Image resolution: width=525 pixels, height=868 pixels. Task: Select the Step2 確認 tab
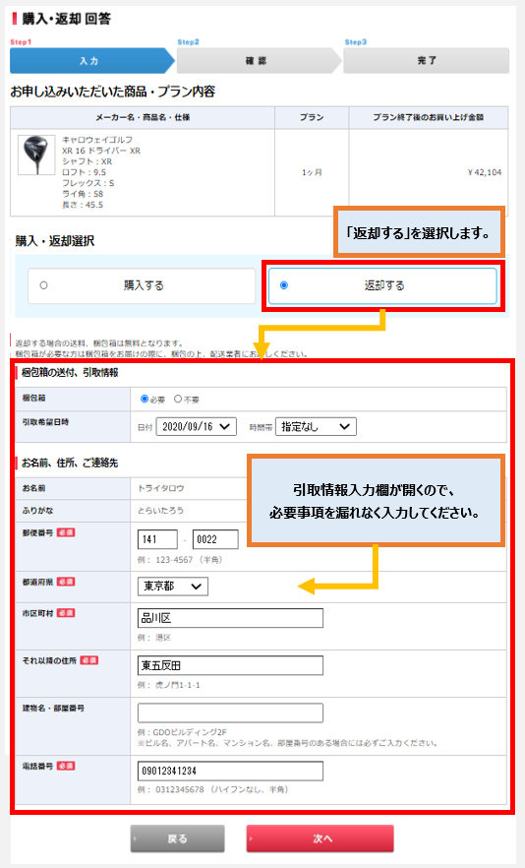coord(259,61)
